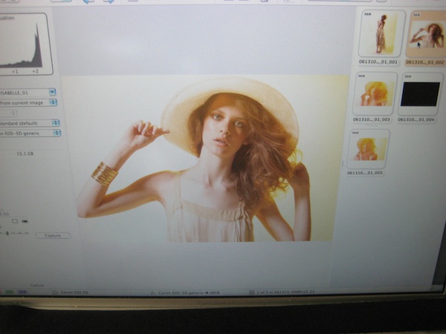Click the file name label '061310..._01_001'
Screen dimensions: 446x334
tap(378, 62)
